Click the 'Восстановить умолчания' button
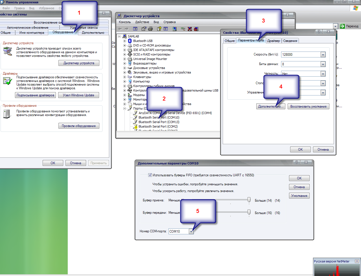 pyautogui.click(x=308, y=106)
